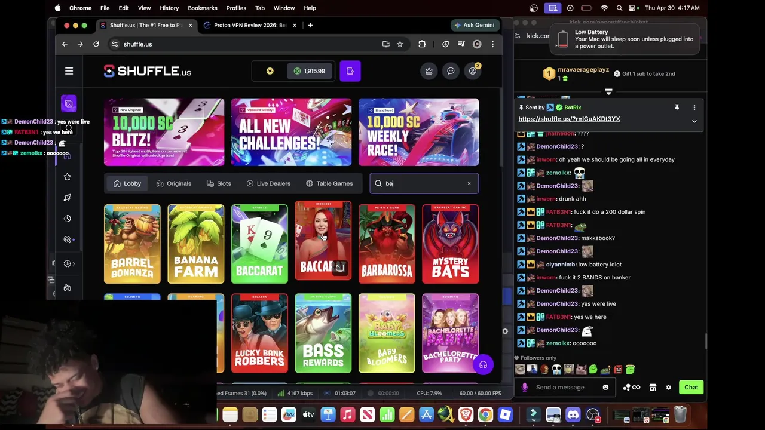Image resolution: width=765 pixels, height=430 pixels.
Task: Click the rocket icon in sidebar
Action: tap(68, 198)
